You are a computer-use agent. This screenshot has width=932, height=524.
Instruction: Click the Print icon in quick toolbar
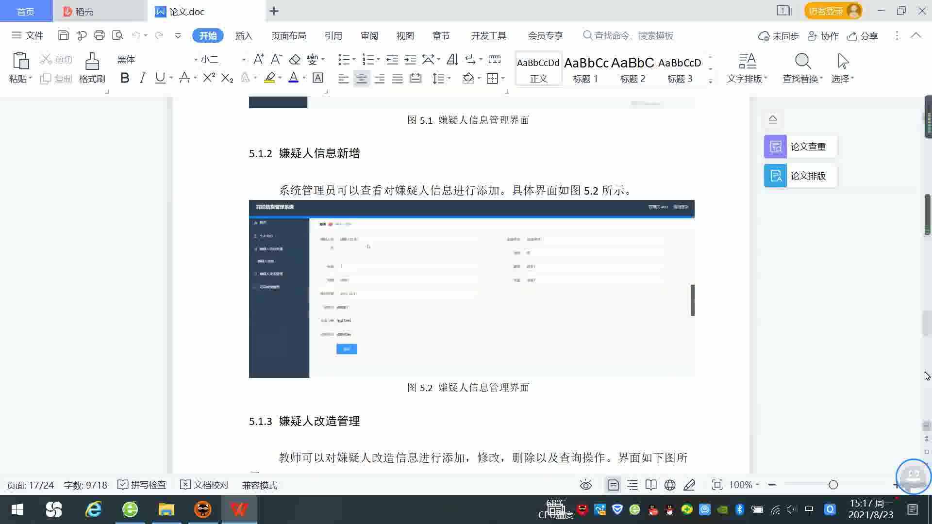point(100,35)
